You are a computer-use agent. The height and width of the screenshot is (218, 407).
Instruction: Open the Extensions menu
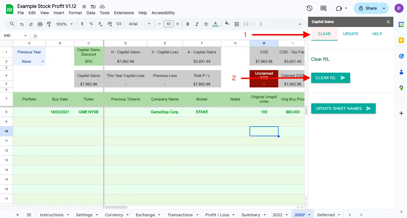pyautogui.click(x=124, y=13)
